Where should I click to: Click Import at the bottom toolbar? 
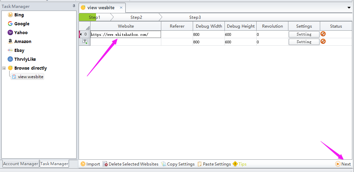click(x=90, y=164)
